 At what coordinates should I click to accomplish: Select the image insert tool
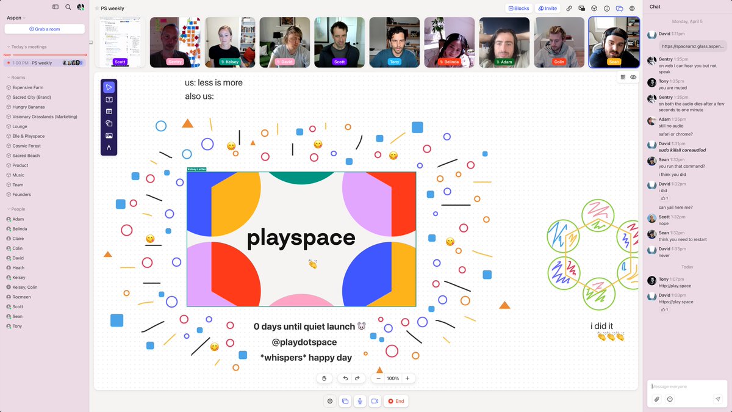109,136
